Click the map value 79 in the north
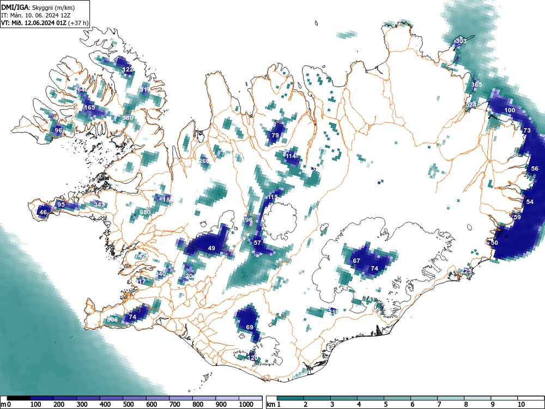 coord(275,135)
